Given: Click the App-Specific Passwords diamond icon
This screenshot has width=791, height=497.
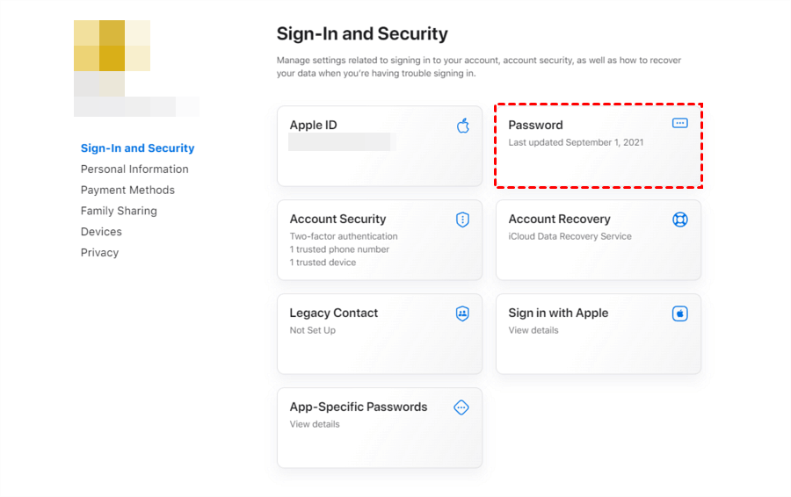Looking at the screenshot, I should [x=461, y=407].
